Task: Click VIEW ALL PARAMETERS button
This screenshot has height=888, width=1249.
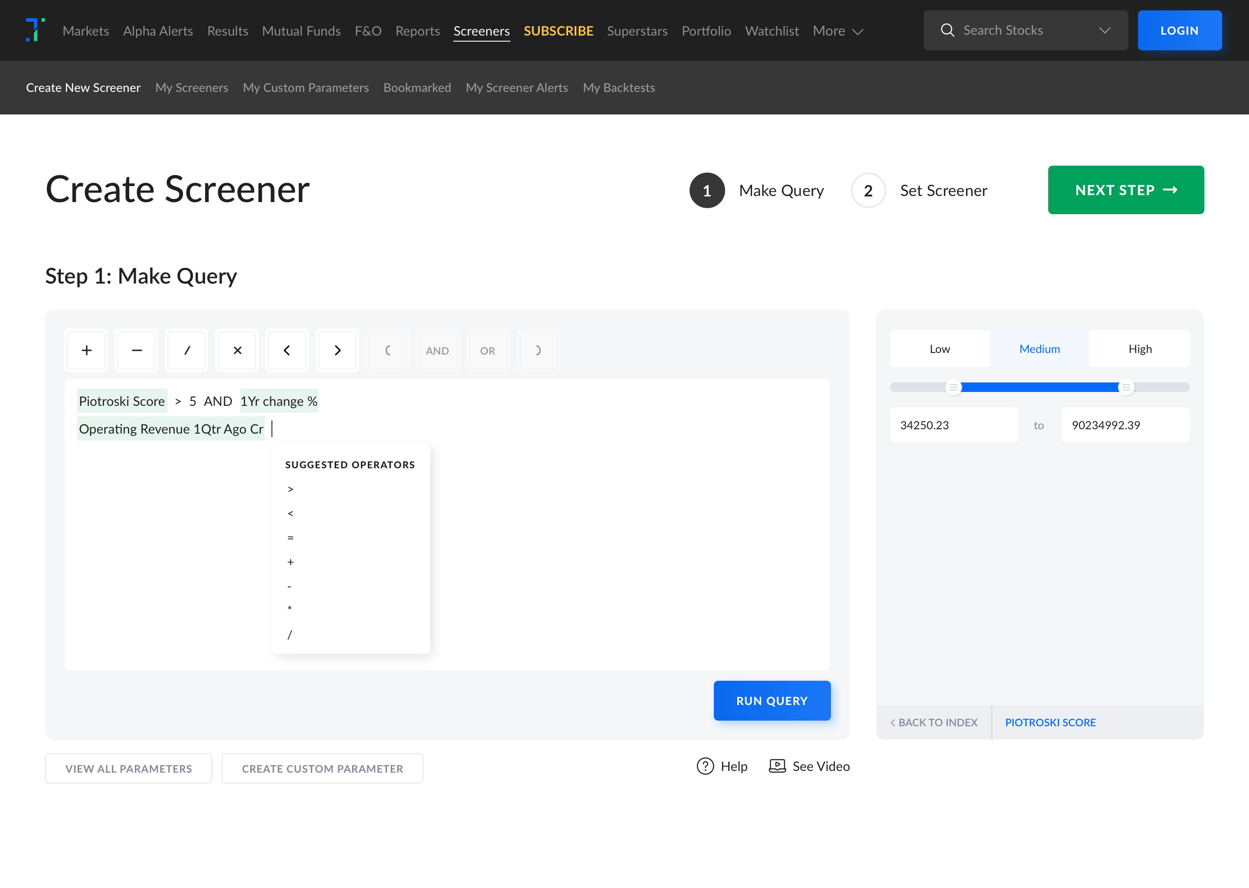Action: [x=129, y=769]
